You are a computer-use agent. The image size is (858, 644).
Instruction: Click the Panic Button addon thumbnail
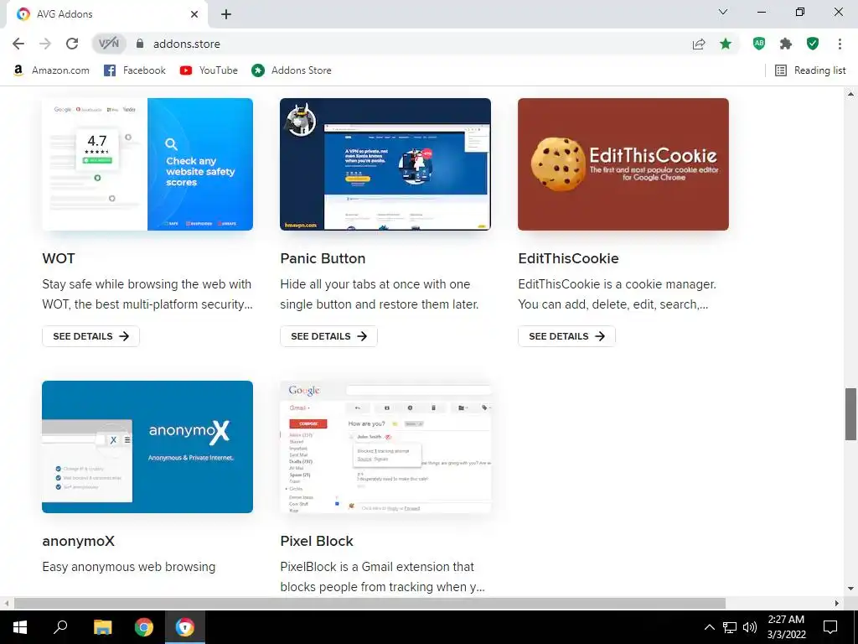[385, 164]
